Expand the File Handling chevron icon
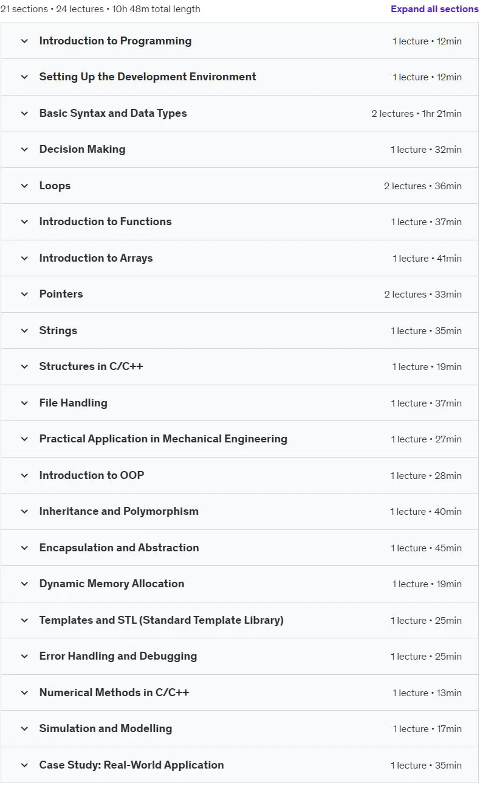The height and width of the screenshot is (785, 480). 24,403
